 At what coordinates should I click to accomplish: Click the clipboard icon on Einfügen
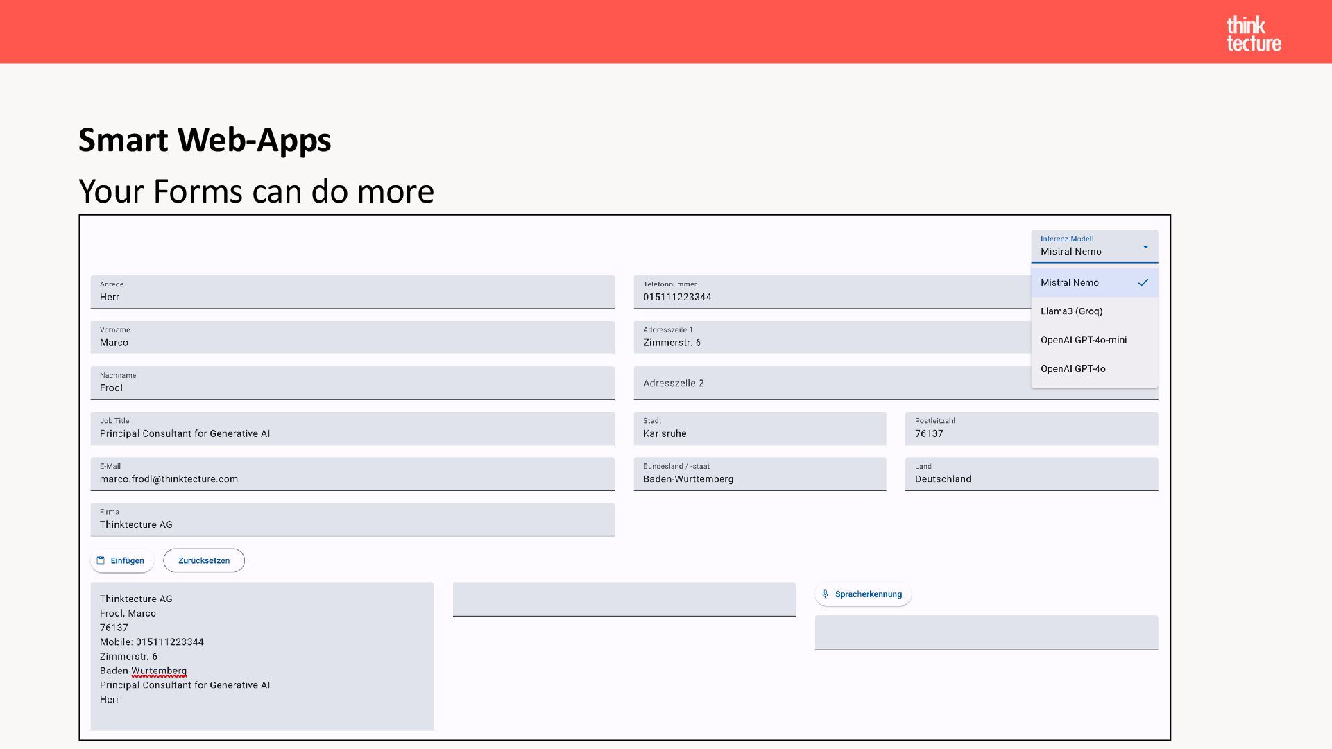(x=101, y=560)
